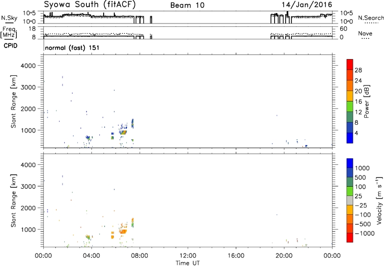Click the 'N.Sky' axis label
Image resolution: width=384 pixels, height=266 pixels.
[9, 18]
